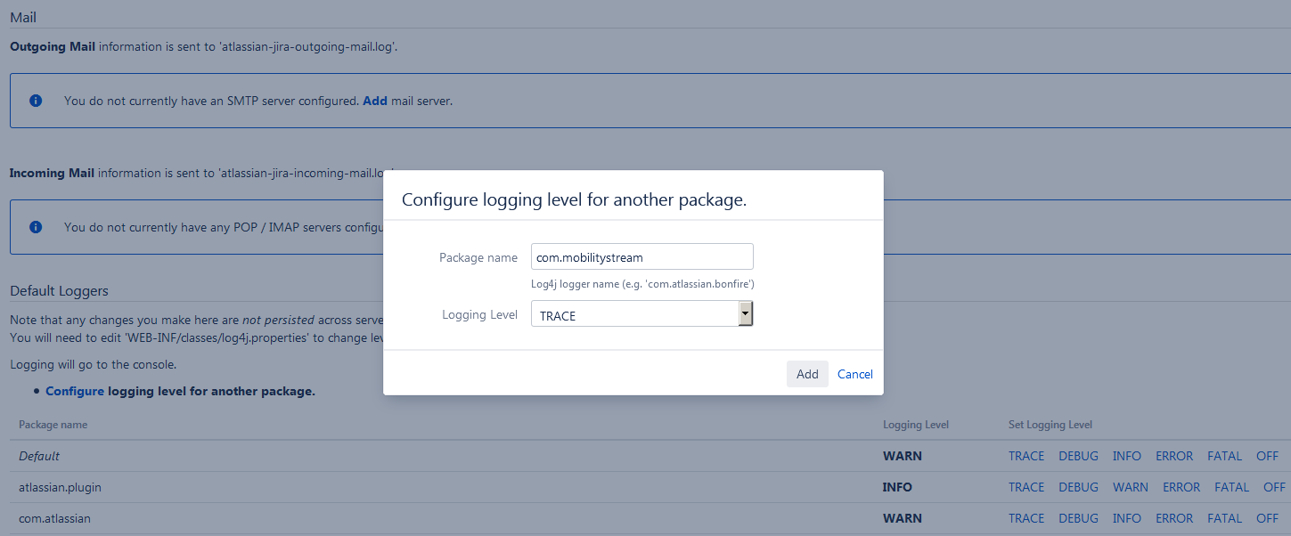
Task: Open the Logging Level dropdown arrow
Action: [746, 313]
